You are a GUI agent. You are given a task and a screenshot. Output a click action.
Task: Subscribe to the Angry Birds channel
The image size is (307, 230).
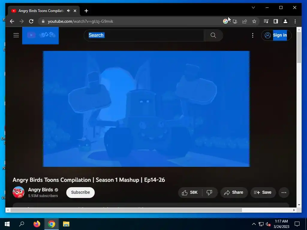click(80, 193)
